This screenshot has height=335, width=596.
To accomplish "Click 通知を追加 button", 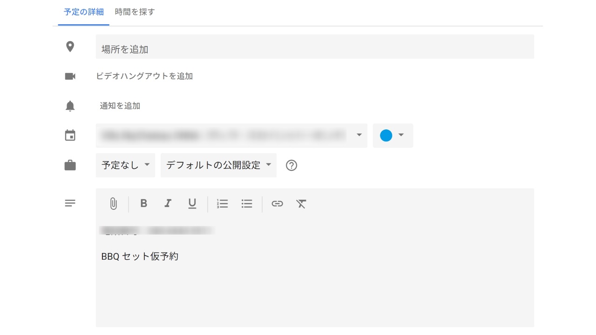I will click(120, 106).
